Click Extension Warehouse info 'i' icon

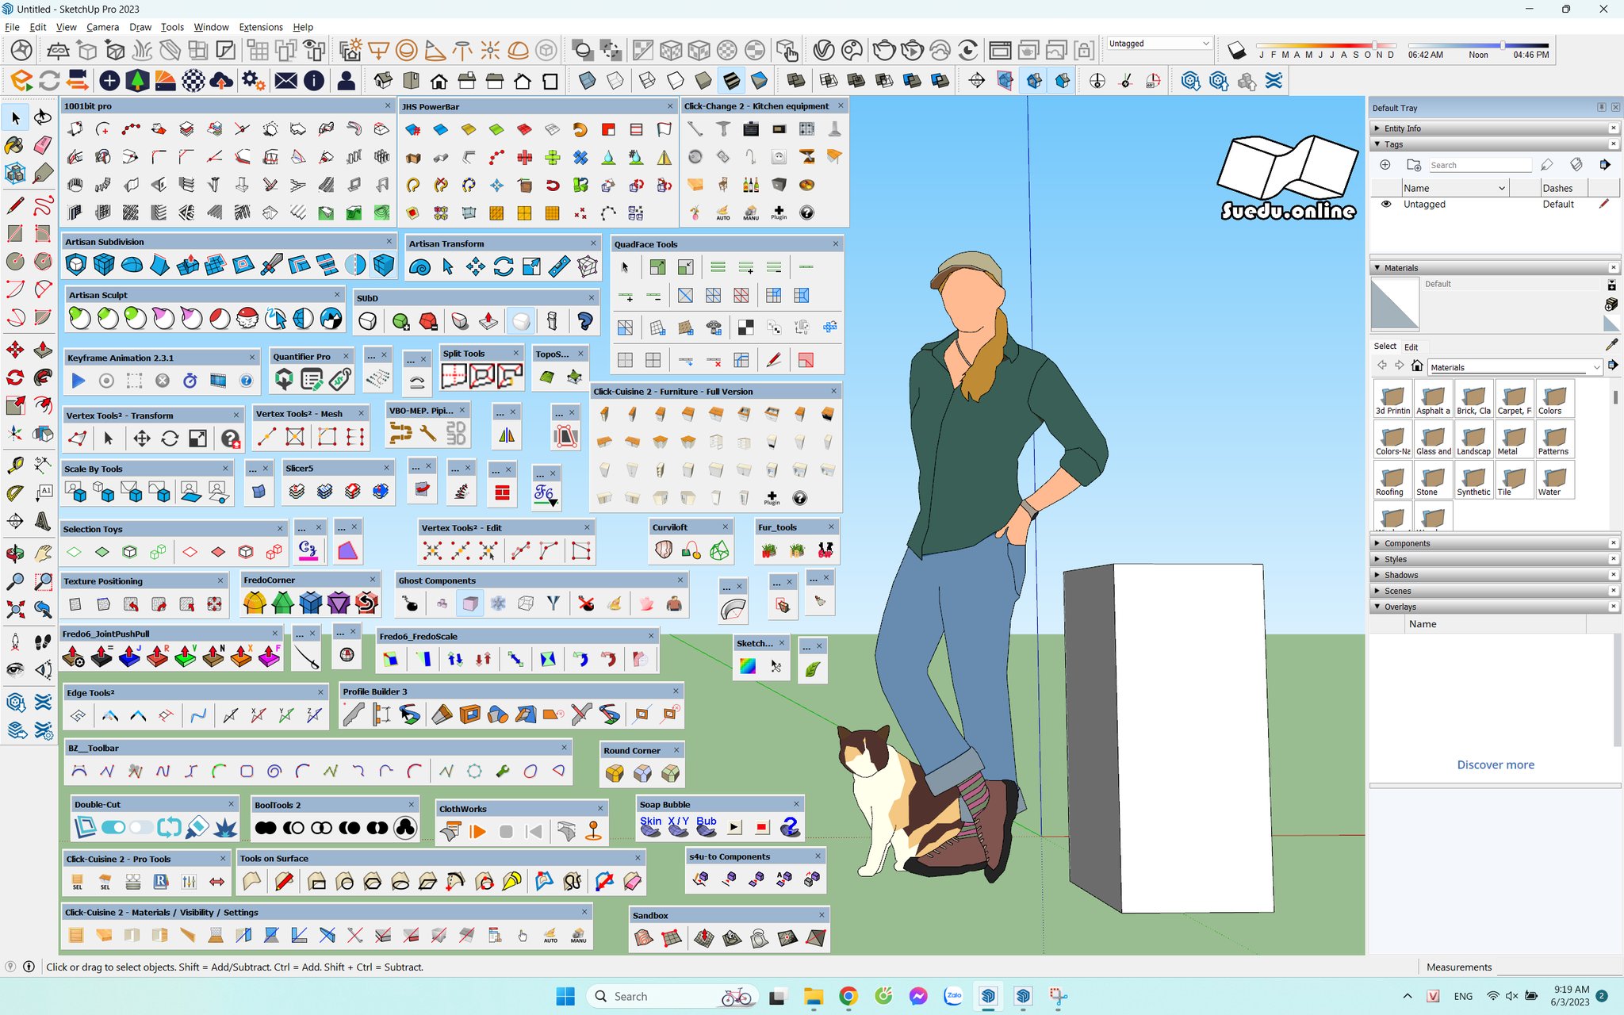coord(314,81)
